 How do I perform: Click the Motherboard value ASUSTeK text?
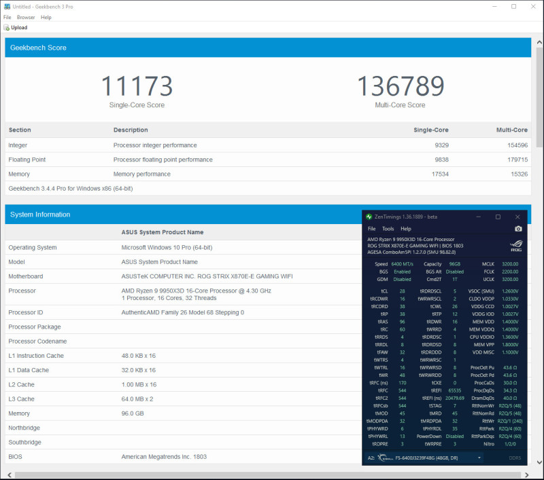point(207,276)
